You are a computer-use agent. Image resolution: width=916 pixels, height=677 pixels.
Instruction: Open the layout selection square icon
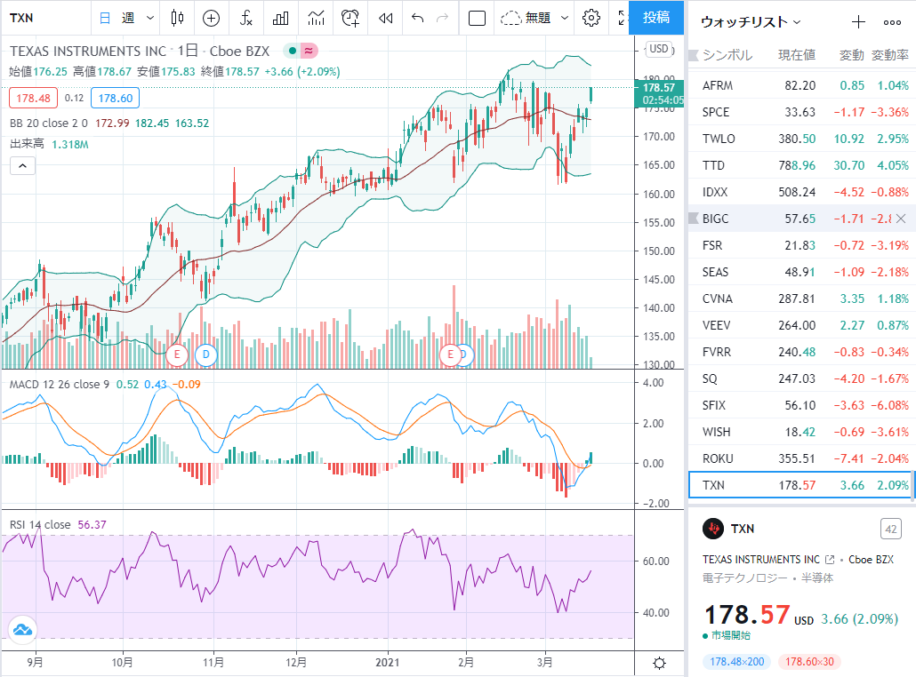pos(478,18)
